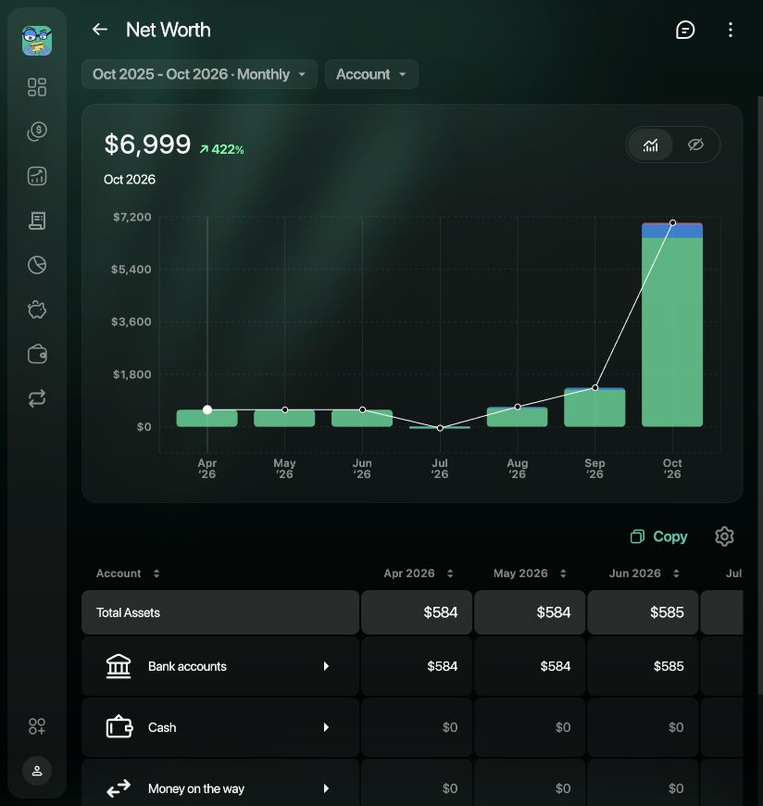
Task: Click the Apr '26 highlighted data point
Action: tap(207, 409)
